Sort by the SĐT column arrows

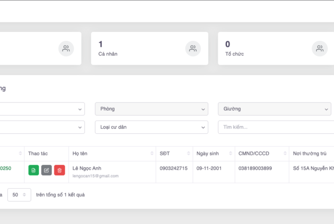[187, 153]
